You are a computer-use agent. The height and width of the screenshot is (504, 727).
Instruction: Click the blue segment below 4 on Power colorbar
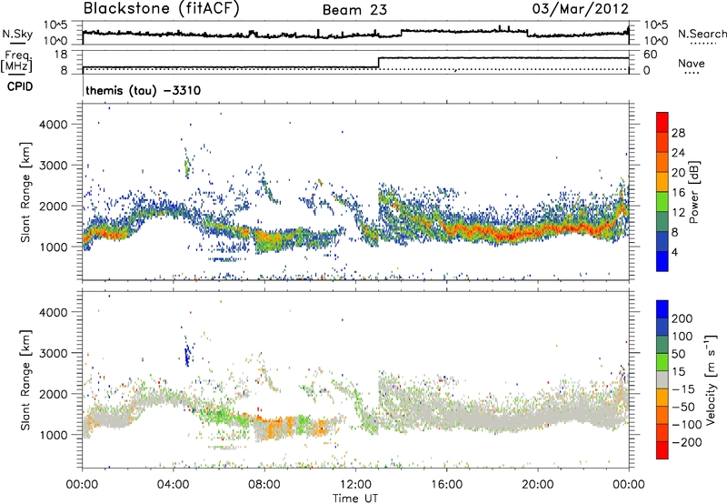coord(662,261)
